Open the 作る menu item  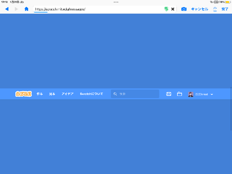click(40, 94)
